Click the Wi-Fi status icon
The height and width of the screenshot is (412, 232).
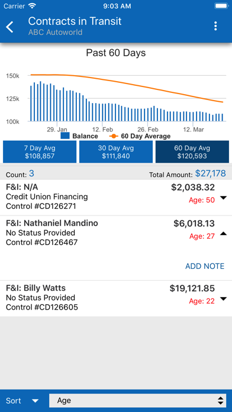point(33,6)
